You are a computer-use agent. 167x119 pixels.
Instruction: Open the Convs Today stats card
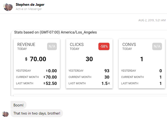click(142, 64)
